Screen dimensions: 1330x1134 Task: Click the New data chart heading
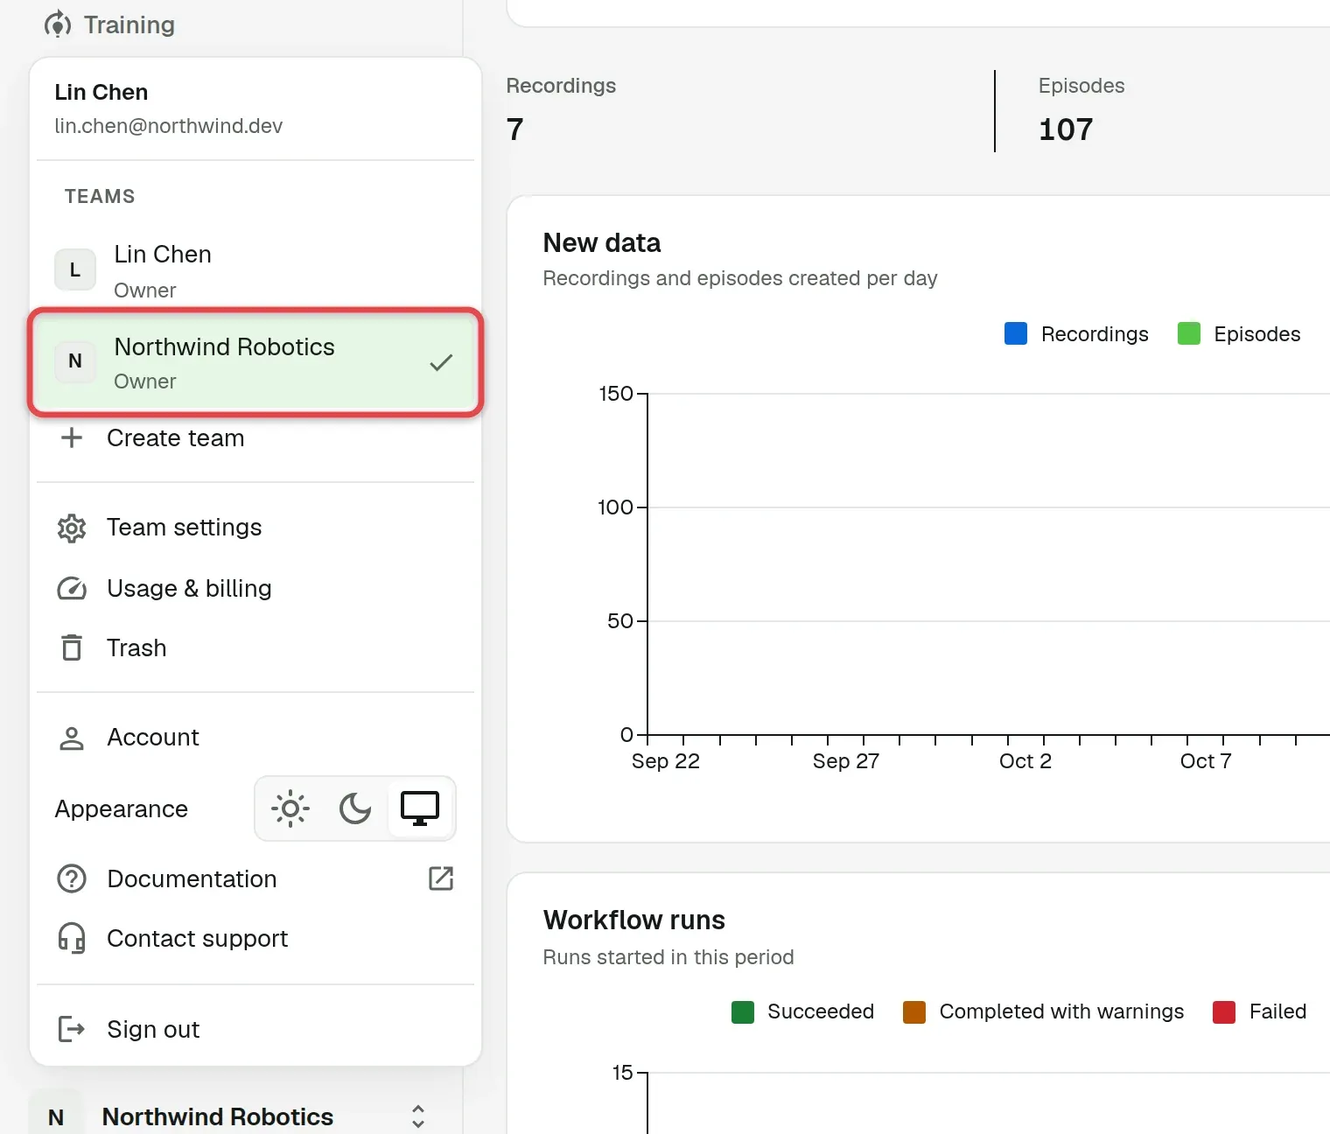(602, 243)
